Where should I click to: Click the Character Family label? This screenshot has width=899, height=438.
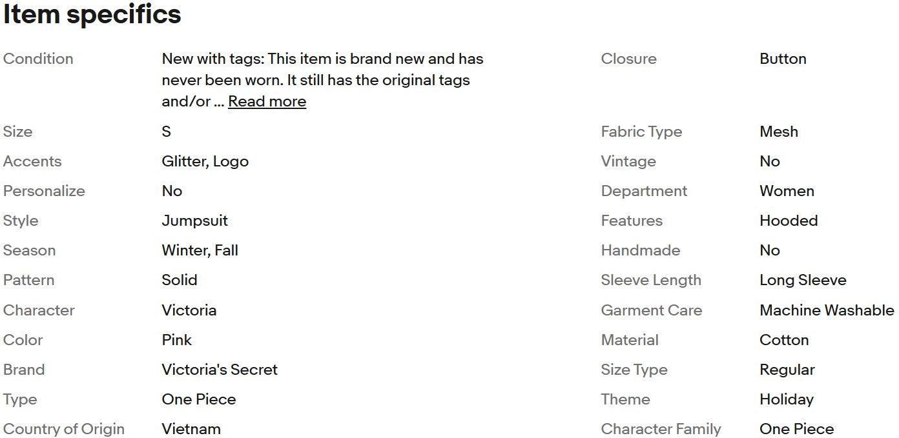point(661,429)
